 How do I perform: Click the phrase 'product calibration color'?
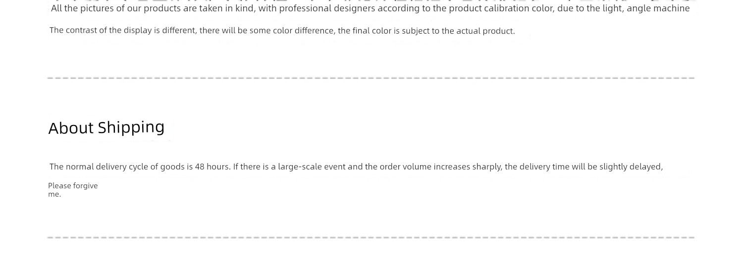point(501,9)
